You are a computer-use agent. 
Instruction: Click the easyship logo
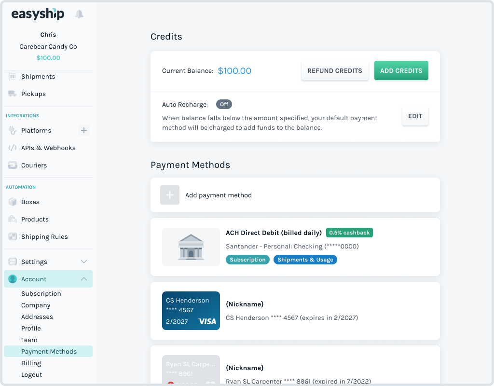(38, 14)
